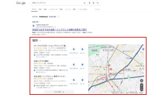Expand the もっと見る search filters
The image size is (168, 95).
point(83,9)
